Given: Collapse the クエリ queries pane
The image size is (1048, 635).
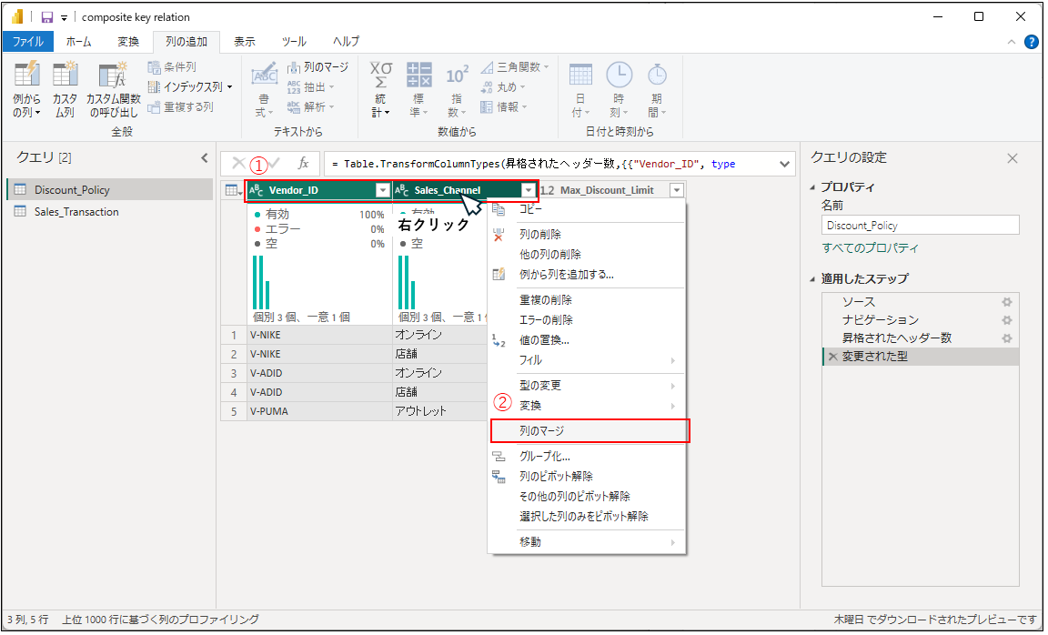Looking at the screenshot, I should pyautogui.click(x=204, y=158).
